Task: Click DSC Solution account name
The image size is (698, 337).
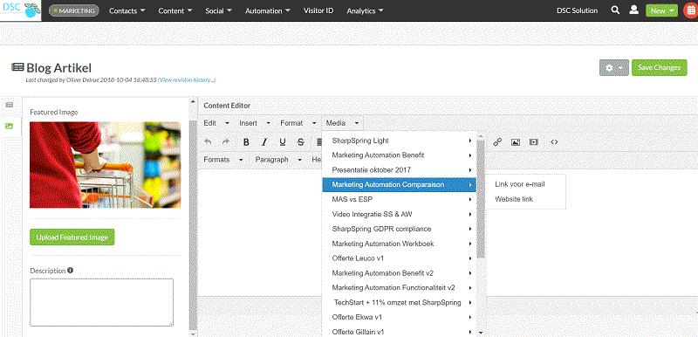Action: (x=577, y=10)
